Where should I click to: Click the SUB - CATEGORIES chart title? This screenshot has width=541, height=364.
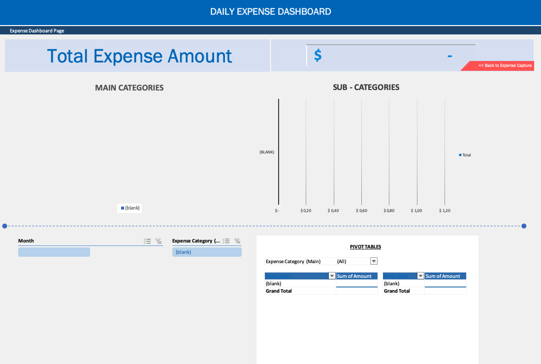tap(366, 87)
